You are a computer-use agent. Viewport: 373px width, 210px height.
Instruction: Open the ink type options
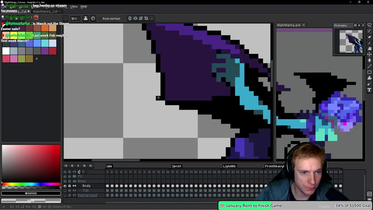(x=85, y=18)
